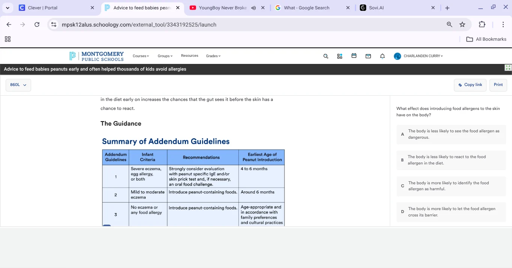Click the fullscreen expand icon
This screenshot has width=512, height=268.
(508, 68)
